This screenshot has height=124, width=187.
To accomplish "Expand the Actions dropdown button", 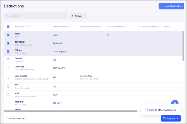I will [x=171, y=118].
